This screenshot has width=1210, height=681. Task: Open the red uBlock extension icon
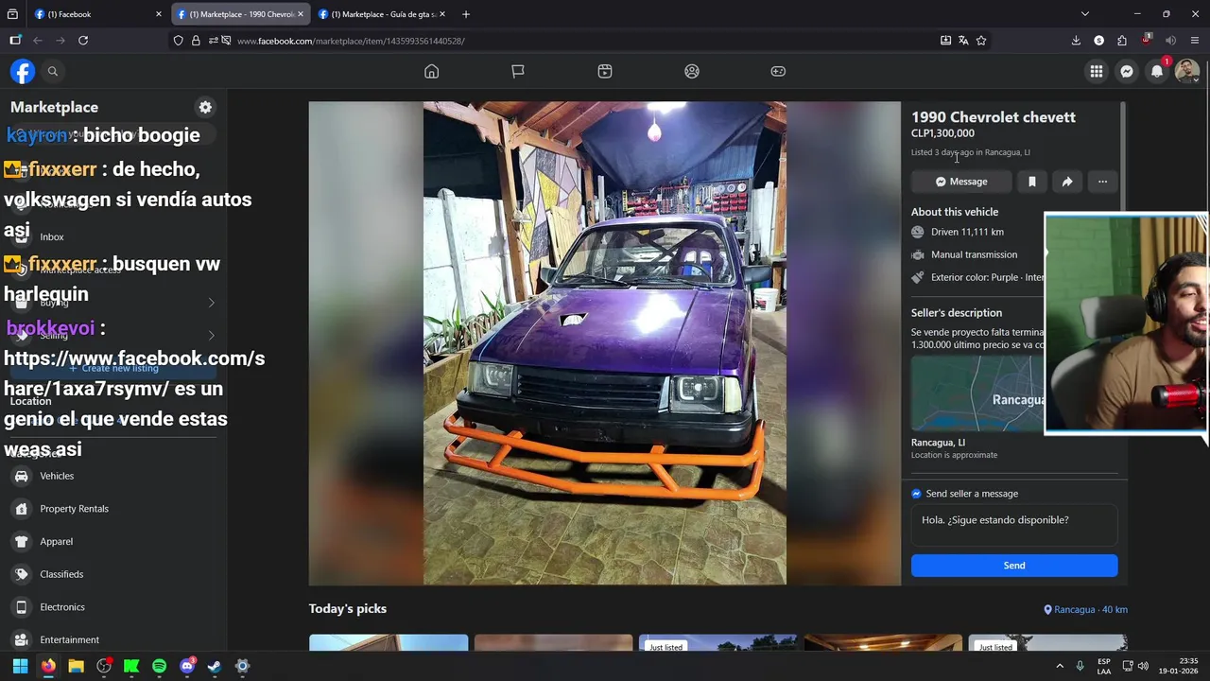point(1146,41)
